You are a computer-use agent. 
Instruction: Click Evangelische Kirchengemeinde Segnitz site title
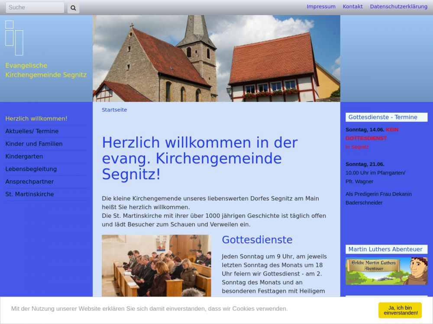[46, 70]
